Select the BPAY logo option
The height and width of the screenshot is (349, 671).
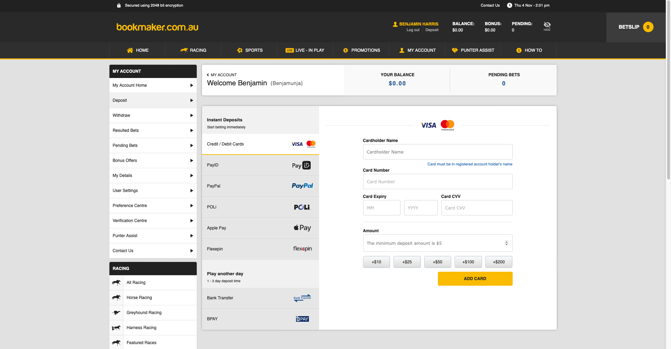coord(302,319)
